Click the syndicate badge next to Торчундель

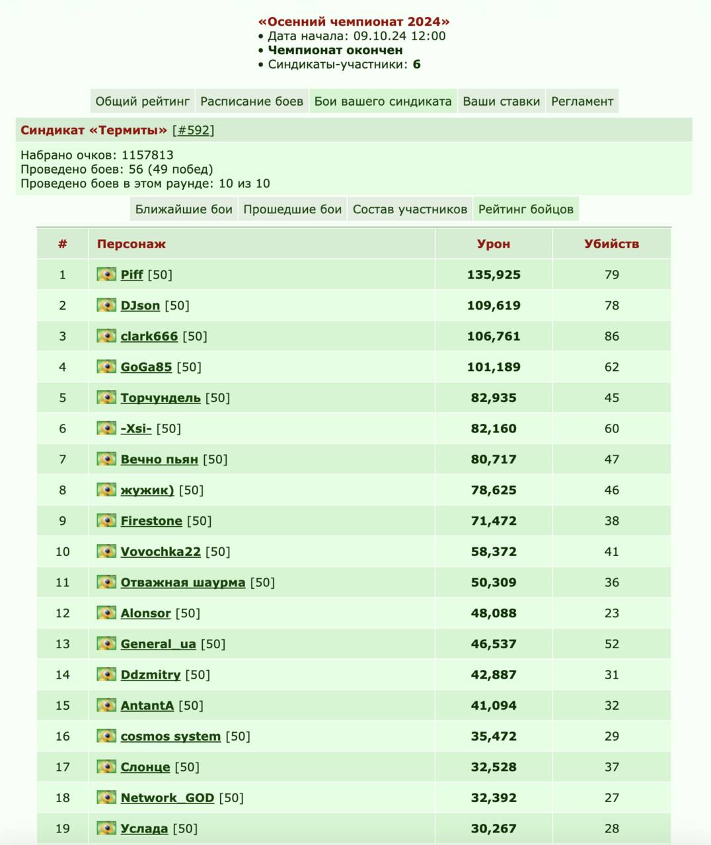tap(106, 397)
